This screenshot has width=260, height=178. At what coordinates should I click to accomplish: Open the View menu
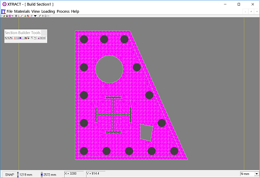[36, 11]
